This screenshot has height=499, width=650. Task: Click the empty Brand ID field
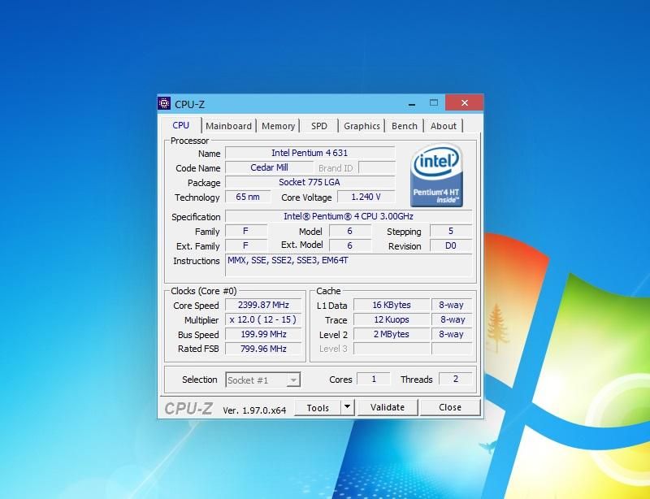point(376,168)
